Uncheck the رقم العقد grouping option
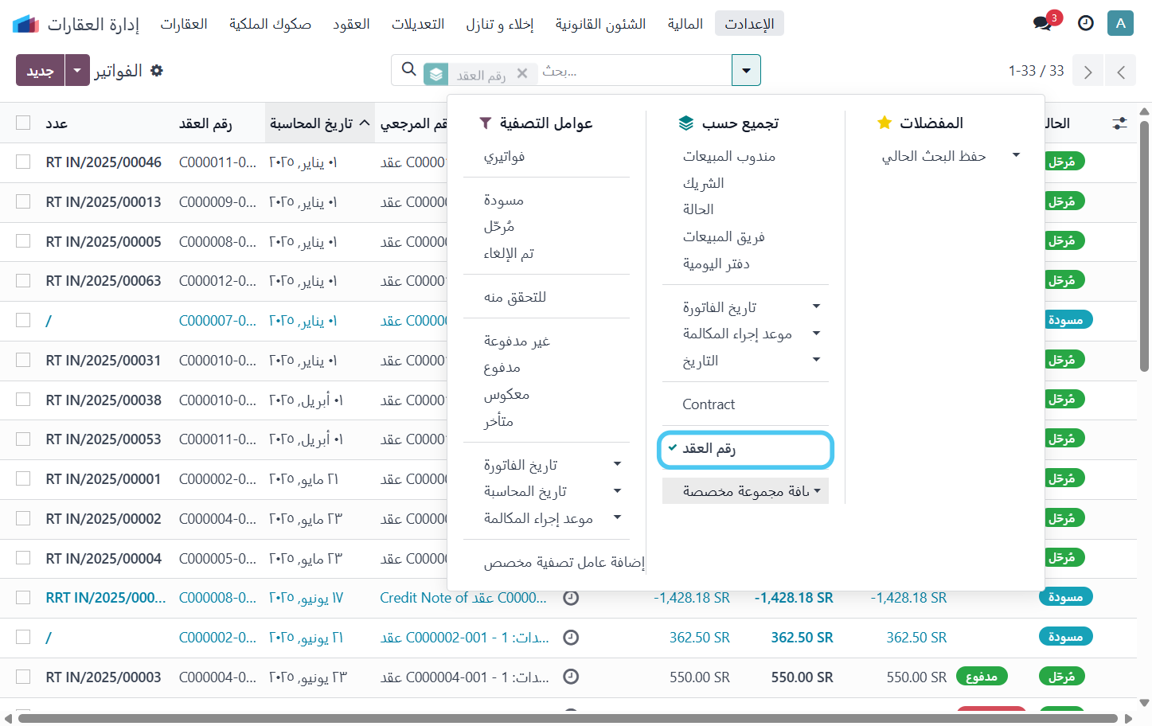The height and width of the screenshot is (726, 1152). [x=745, y=449]
